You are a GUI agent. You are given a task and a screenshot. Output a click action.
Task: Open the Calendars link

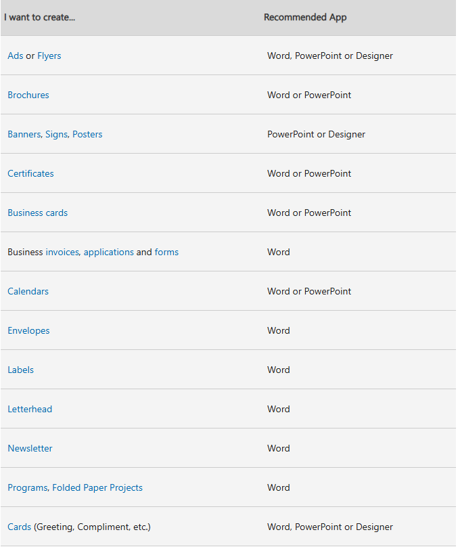(x=28, y=291)
